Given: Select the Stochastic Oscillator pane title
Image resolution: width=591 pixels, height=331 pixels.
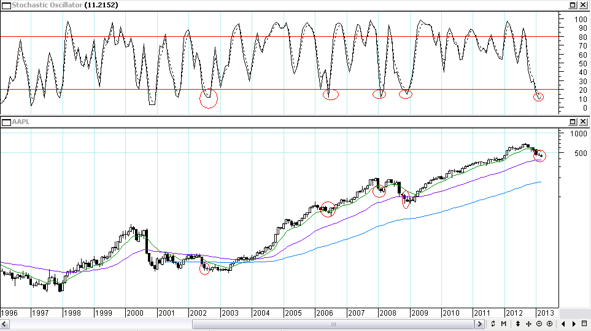Looking at the screenshot, I should 47,5.
